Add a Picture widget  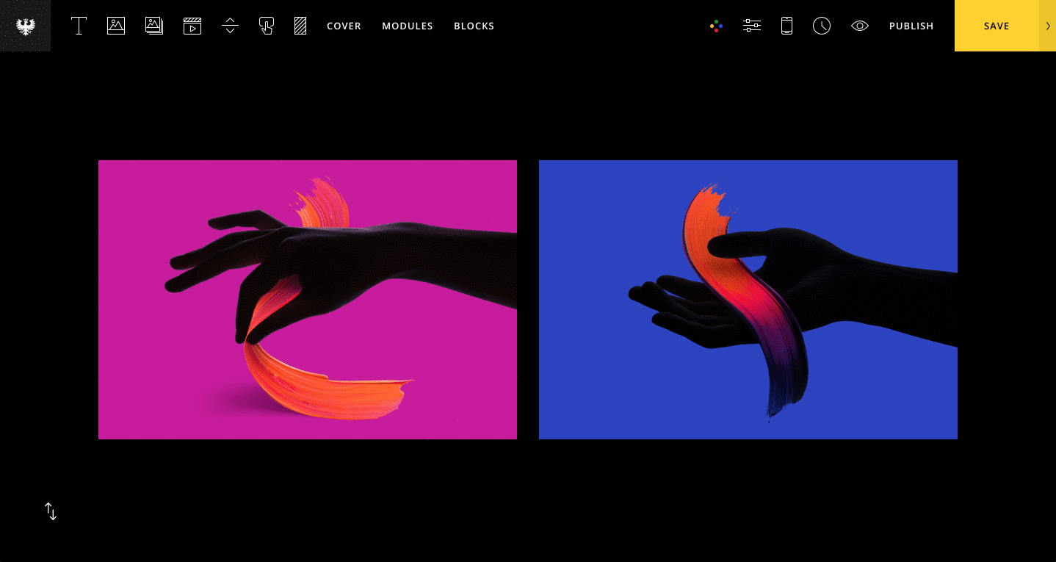(x=115, y=26)
